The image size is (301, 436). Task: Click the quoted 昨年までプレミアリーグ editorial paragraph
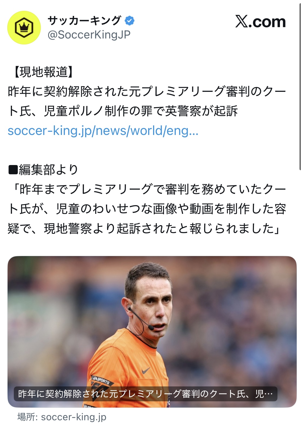[x=147, y=209]
